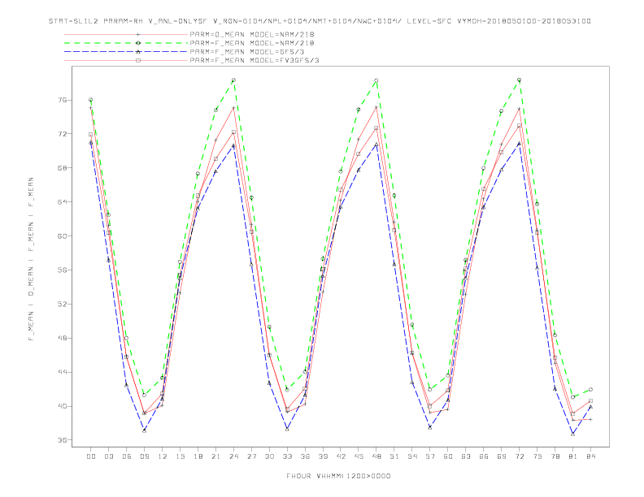This screenshot has width=644, height=497.
Task: Select legend entry PARM=F_MEAN MODEL=FV3GFS/3
Action: (255, 60)
